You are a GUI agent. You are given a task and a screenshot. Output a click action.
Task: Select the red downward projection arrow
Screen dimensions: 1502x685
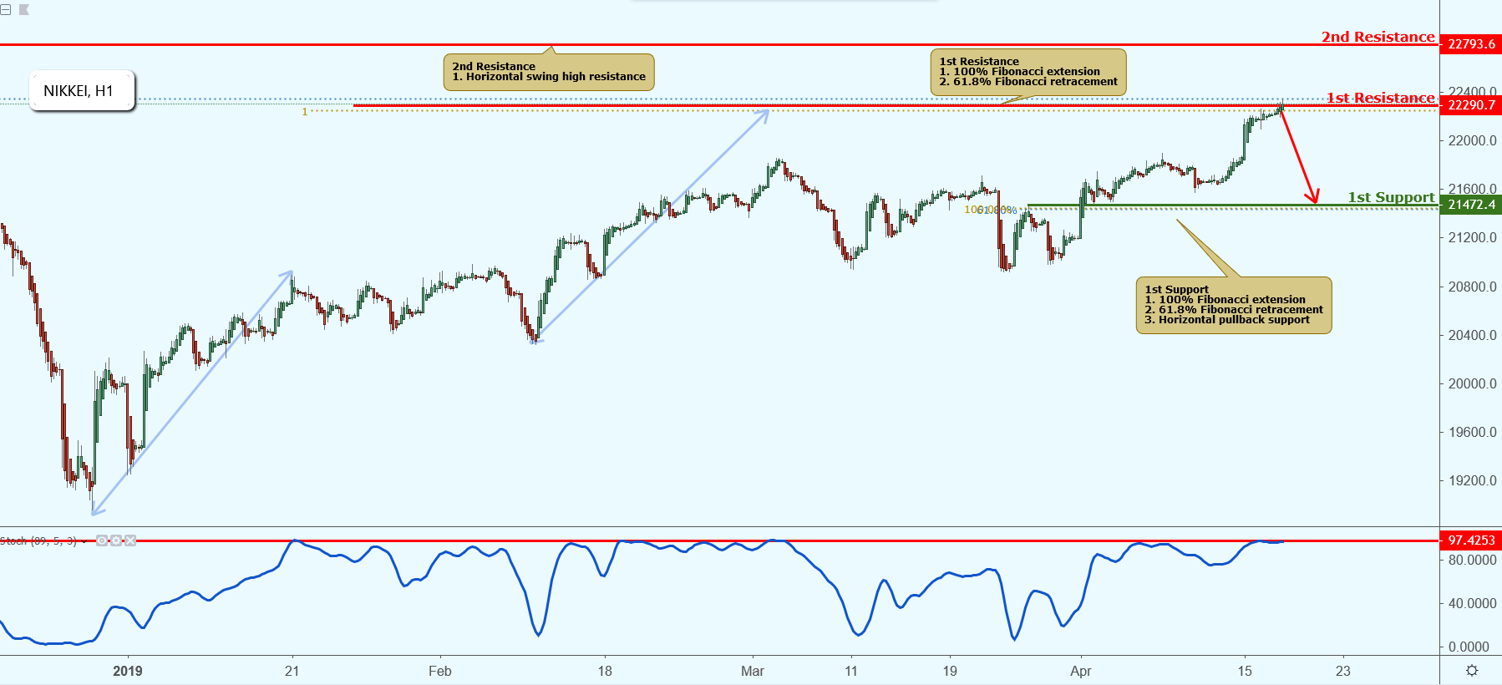[x=1299, y=155]
